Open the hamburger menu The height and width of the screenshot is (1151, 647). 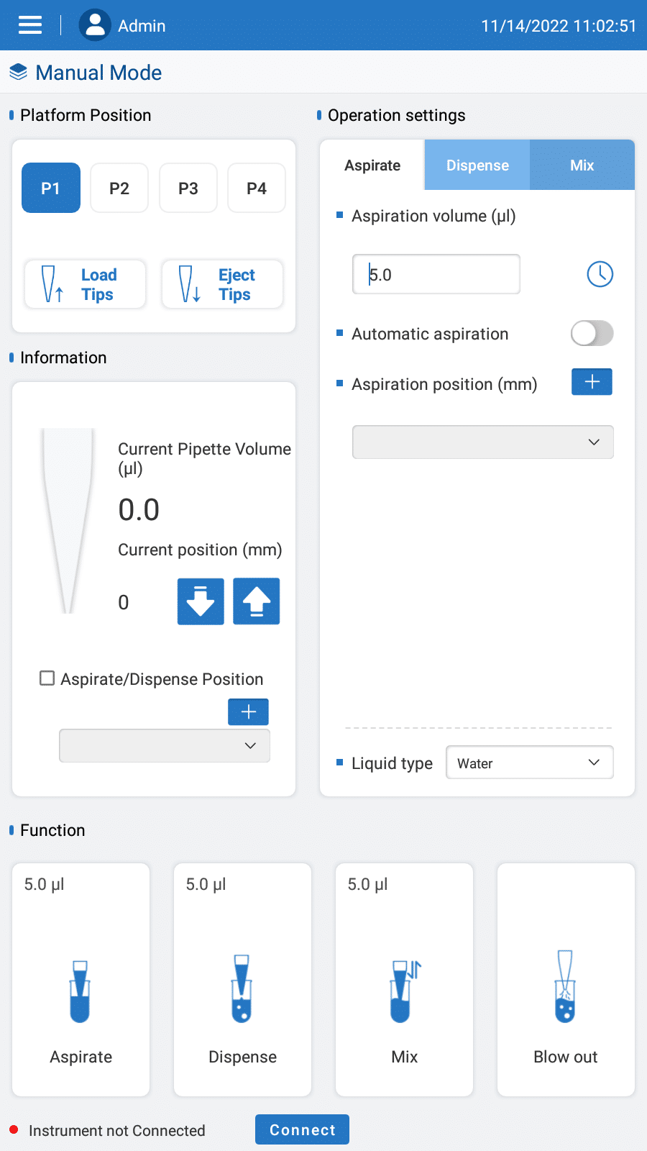[x=30, y=25]
